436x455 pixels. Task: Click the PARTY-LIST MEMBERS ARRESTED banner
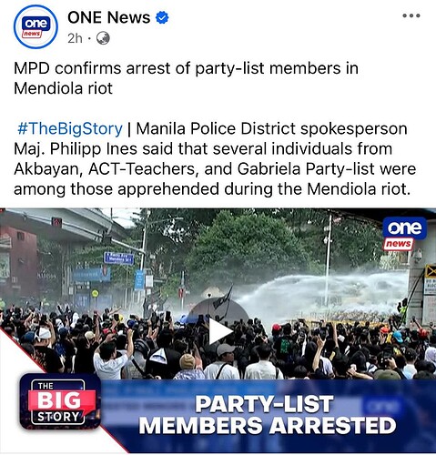pyautogui.click(x=267, y=414)
